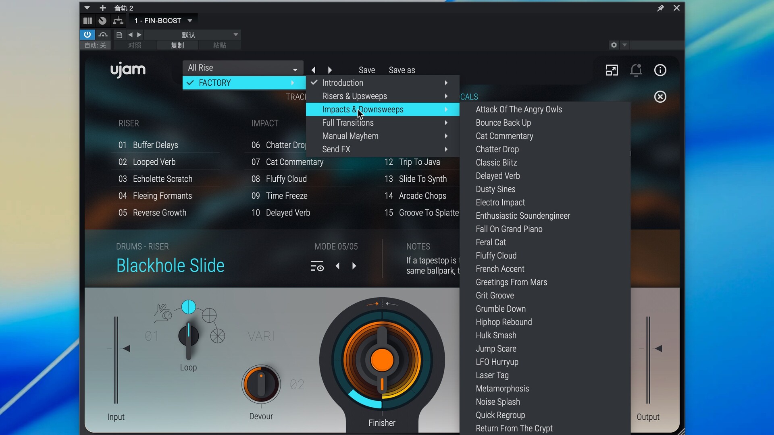Select the filled cyan circle trigger mode

click(189, 307)
